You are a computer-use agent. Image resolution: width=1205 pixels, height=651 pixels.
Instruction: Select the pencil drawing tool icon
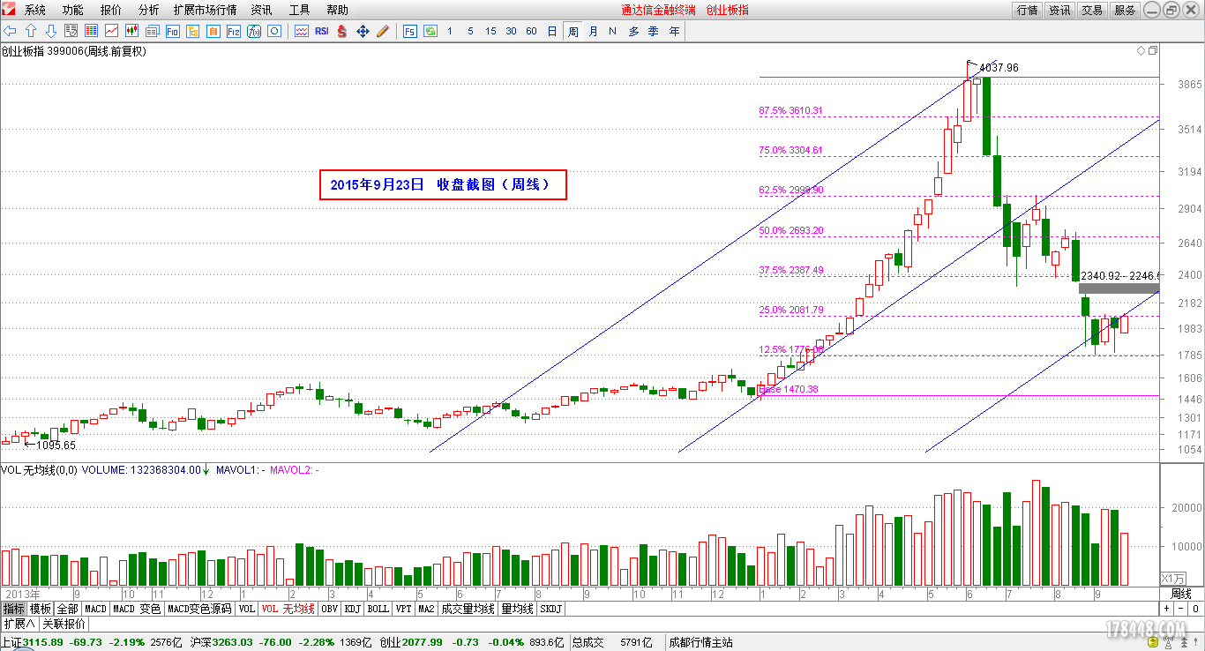tap(383, 31)
